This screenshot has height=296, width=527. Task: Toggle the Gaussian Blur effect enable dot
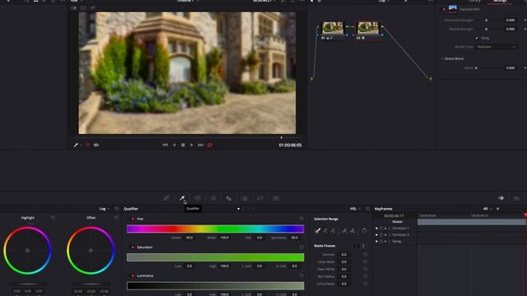[x=444, y=9]
